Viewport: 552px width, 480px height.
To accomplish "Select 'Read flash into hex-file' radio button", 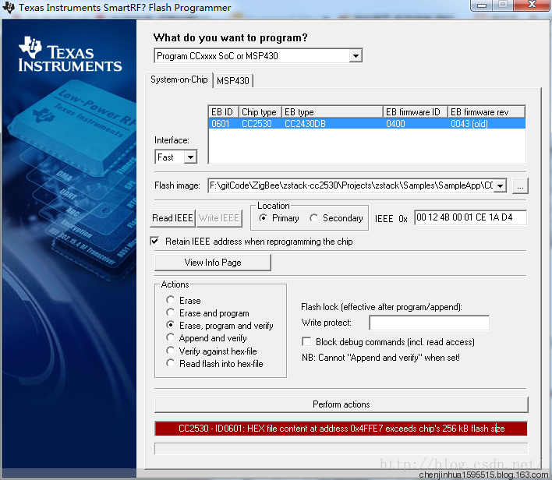I will (x=171, y=363).
